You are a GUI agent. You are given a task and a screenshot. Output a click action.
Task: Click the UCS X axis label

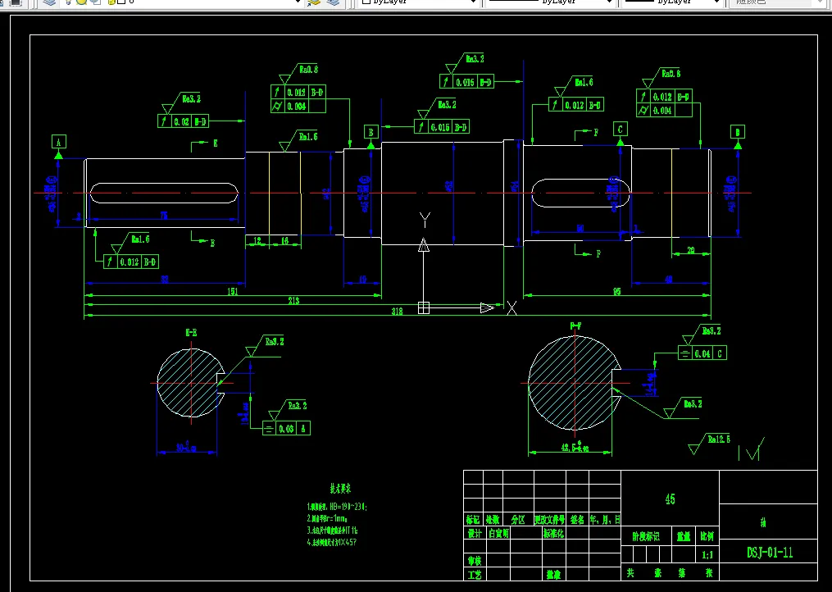[x=511, y=308]
